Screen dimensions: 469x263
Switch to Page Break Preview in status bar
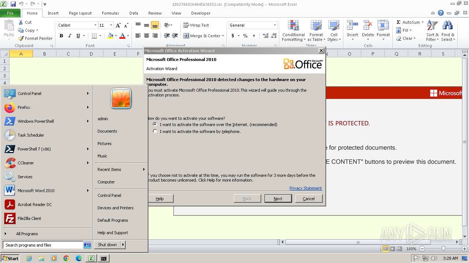[399, 249]
